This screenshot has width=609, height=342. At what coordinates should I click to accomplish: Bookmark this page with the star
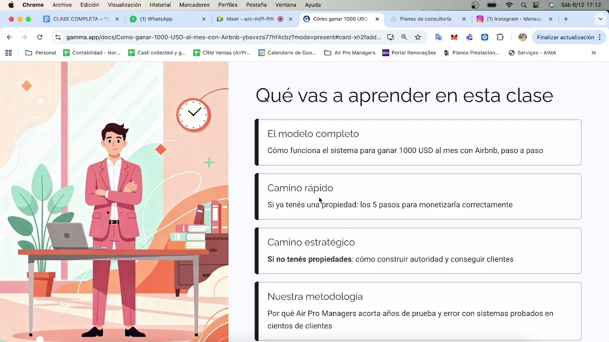point(418,37)
